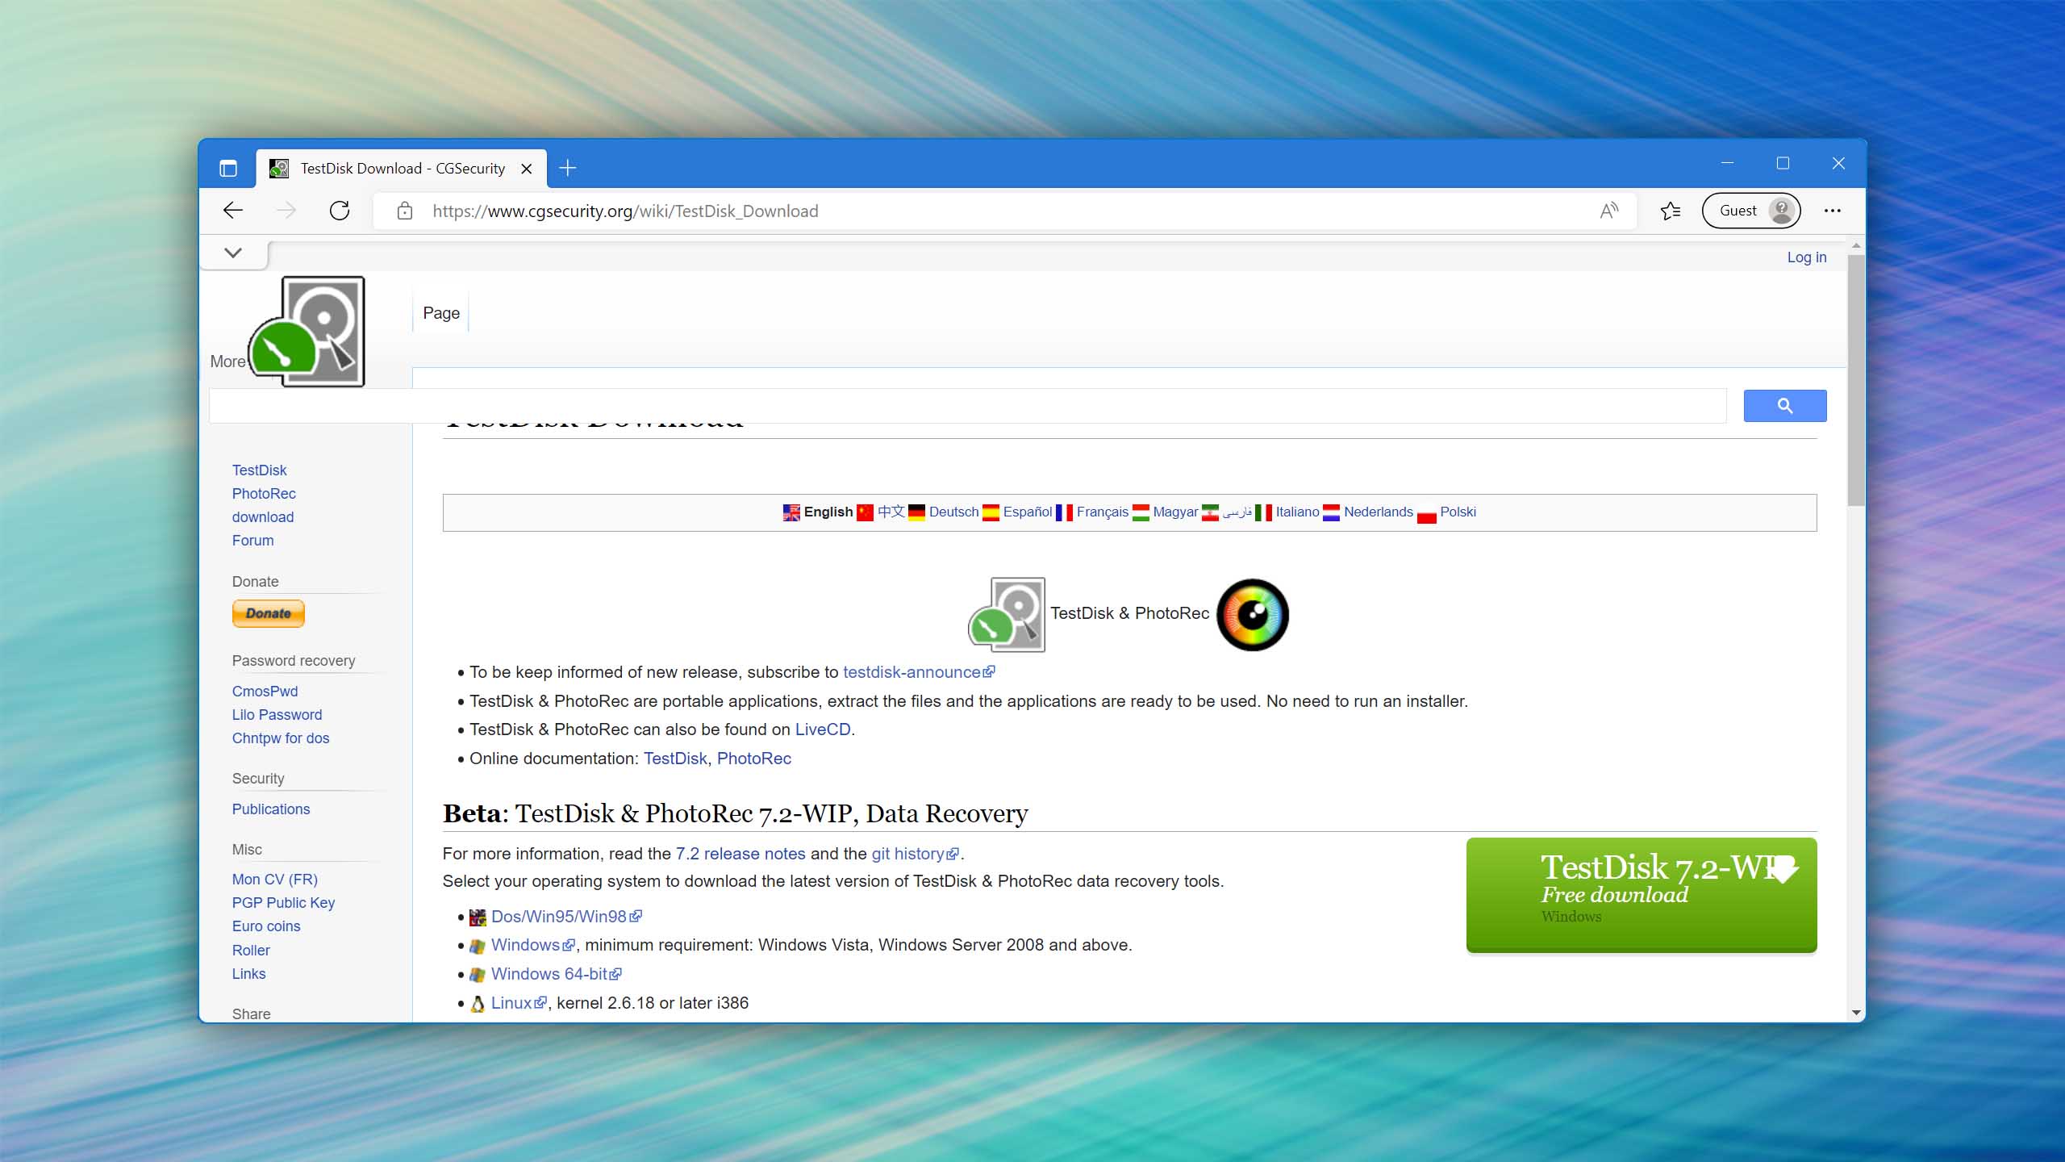Screen dimensions: 2065x1162
Task: Click the orange Donate button
Action: click(x=269, y=613)
